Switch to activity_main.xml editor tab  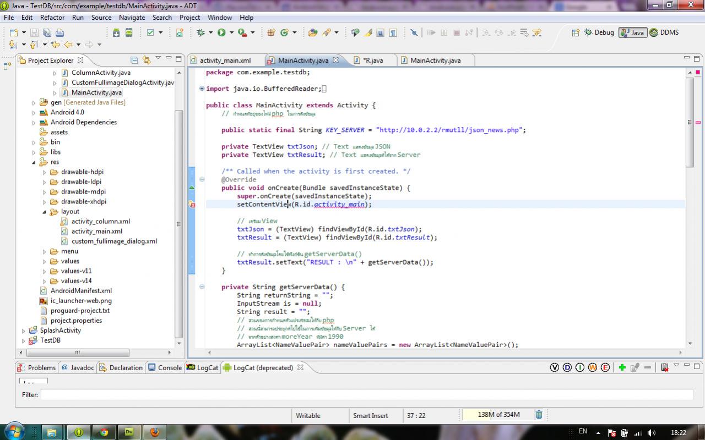225,61
